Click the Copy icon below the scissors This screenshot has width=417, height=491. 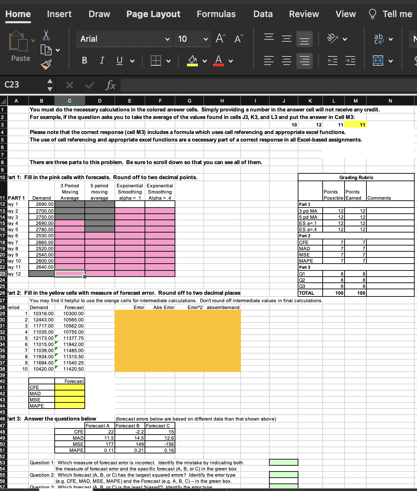point(46,50)
